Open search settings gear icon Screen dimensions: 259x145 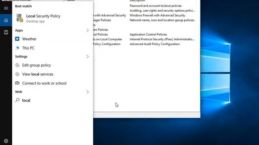[x=6, y=141]
